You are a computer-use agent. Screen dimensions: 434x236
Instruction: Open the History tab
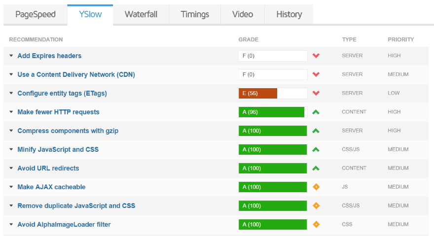pos(289,14)
